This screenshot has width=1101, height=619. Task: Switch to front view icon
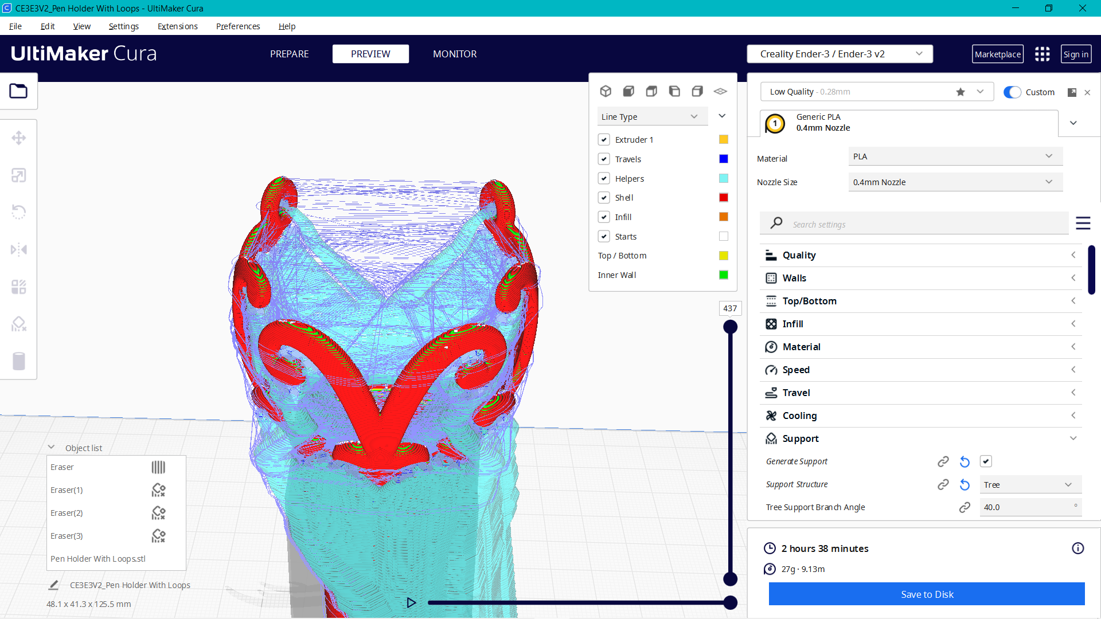(x=628, y=91)
